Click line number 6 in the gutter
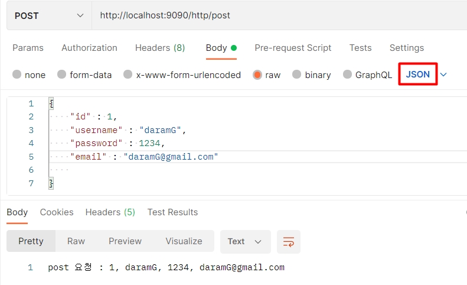The width and height of the screenshot is (467, 285). click(31, 170)
